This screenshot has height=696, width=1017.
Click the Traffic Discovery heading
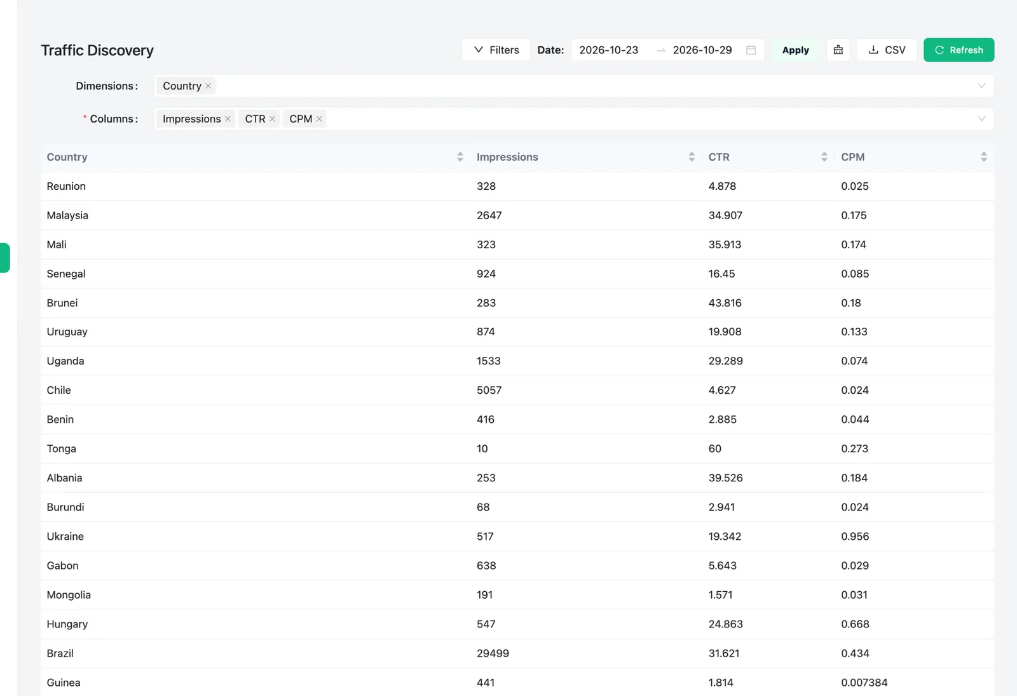coord(97,50)
